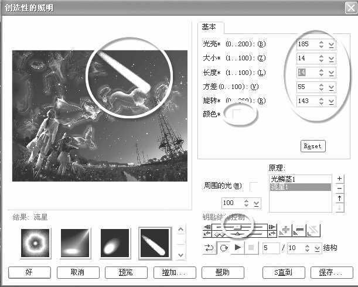
Task: Switch to the 基本 tab
Action: pos(209,28)
